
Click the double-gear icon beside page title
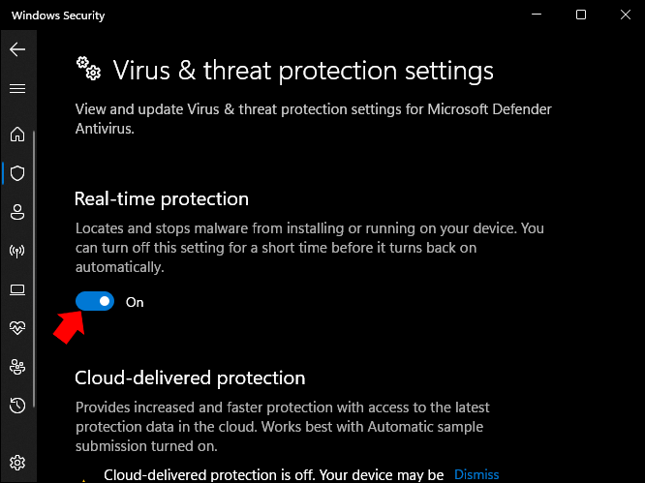88,69
